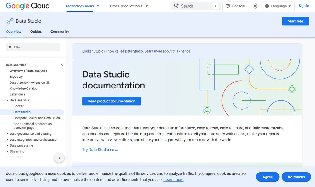
Task: Click the flask icon beside Data Agent Kit
Action: point(48,82)
